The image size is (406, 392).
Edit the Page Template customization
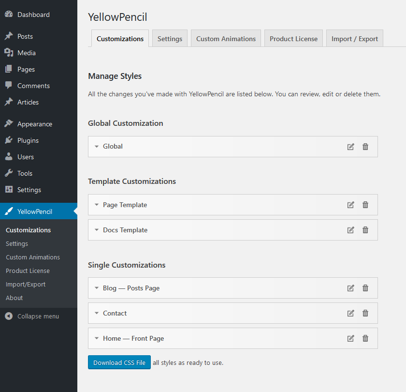[350, 205]
